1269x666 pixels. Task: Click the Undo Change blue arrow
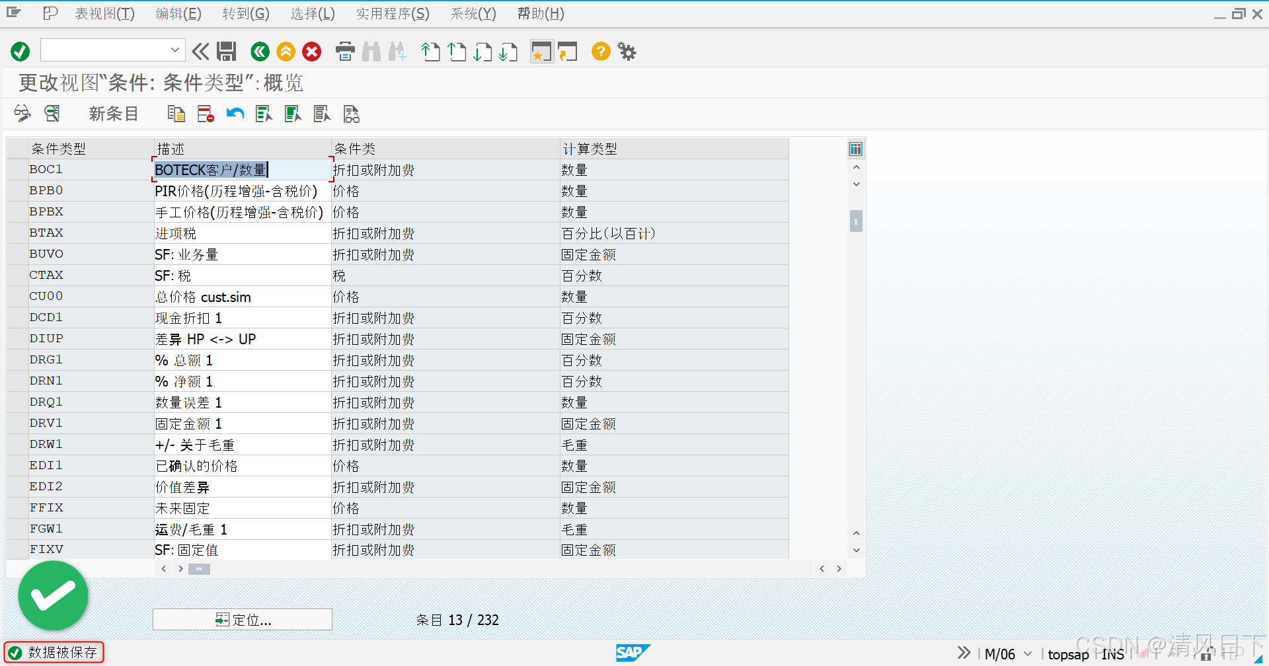pyautogui.click(x=235, y=114)
